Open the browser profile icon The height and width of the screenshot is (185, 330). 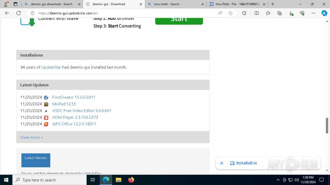6,4
